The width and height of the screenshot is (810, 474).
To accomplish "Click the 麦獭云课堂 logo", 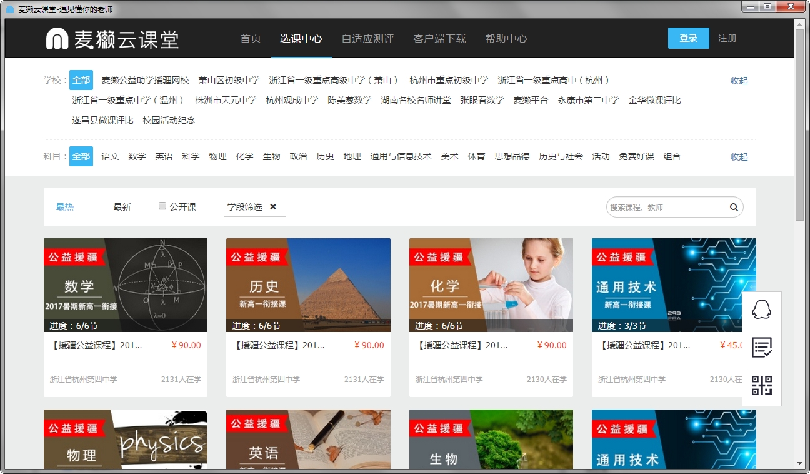I will pos(112,38).
